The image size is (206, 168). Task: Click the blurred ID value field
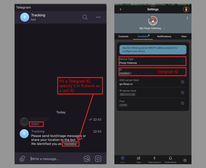(126, 73)
